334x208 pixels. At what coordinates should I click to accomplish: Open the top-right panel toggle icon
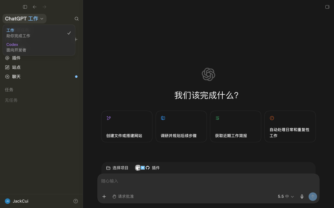(x=328, y=7)
